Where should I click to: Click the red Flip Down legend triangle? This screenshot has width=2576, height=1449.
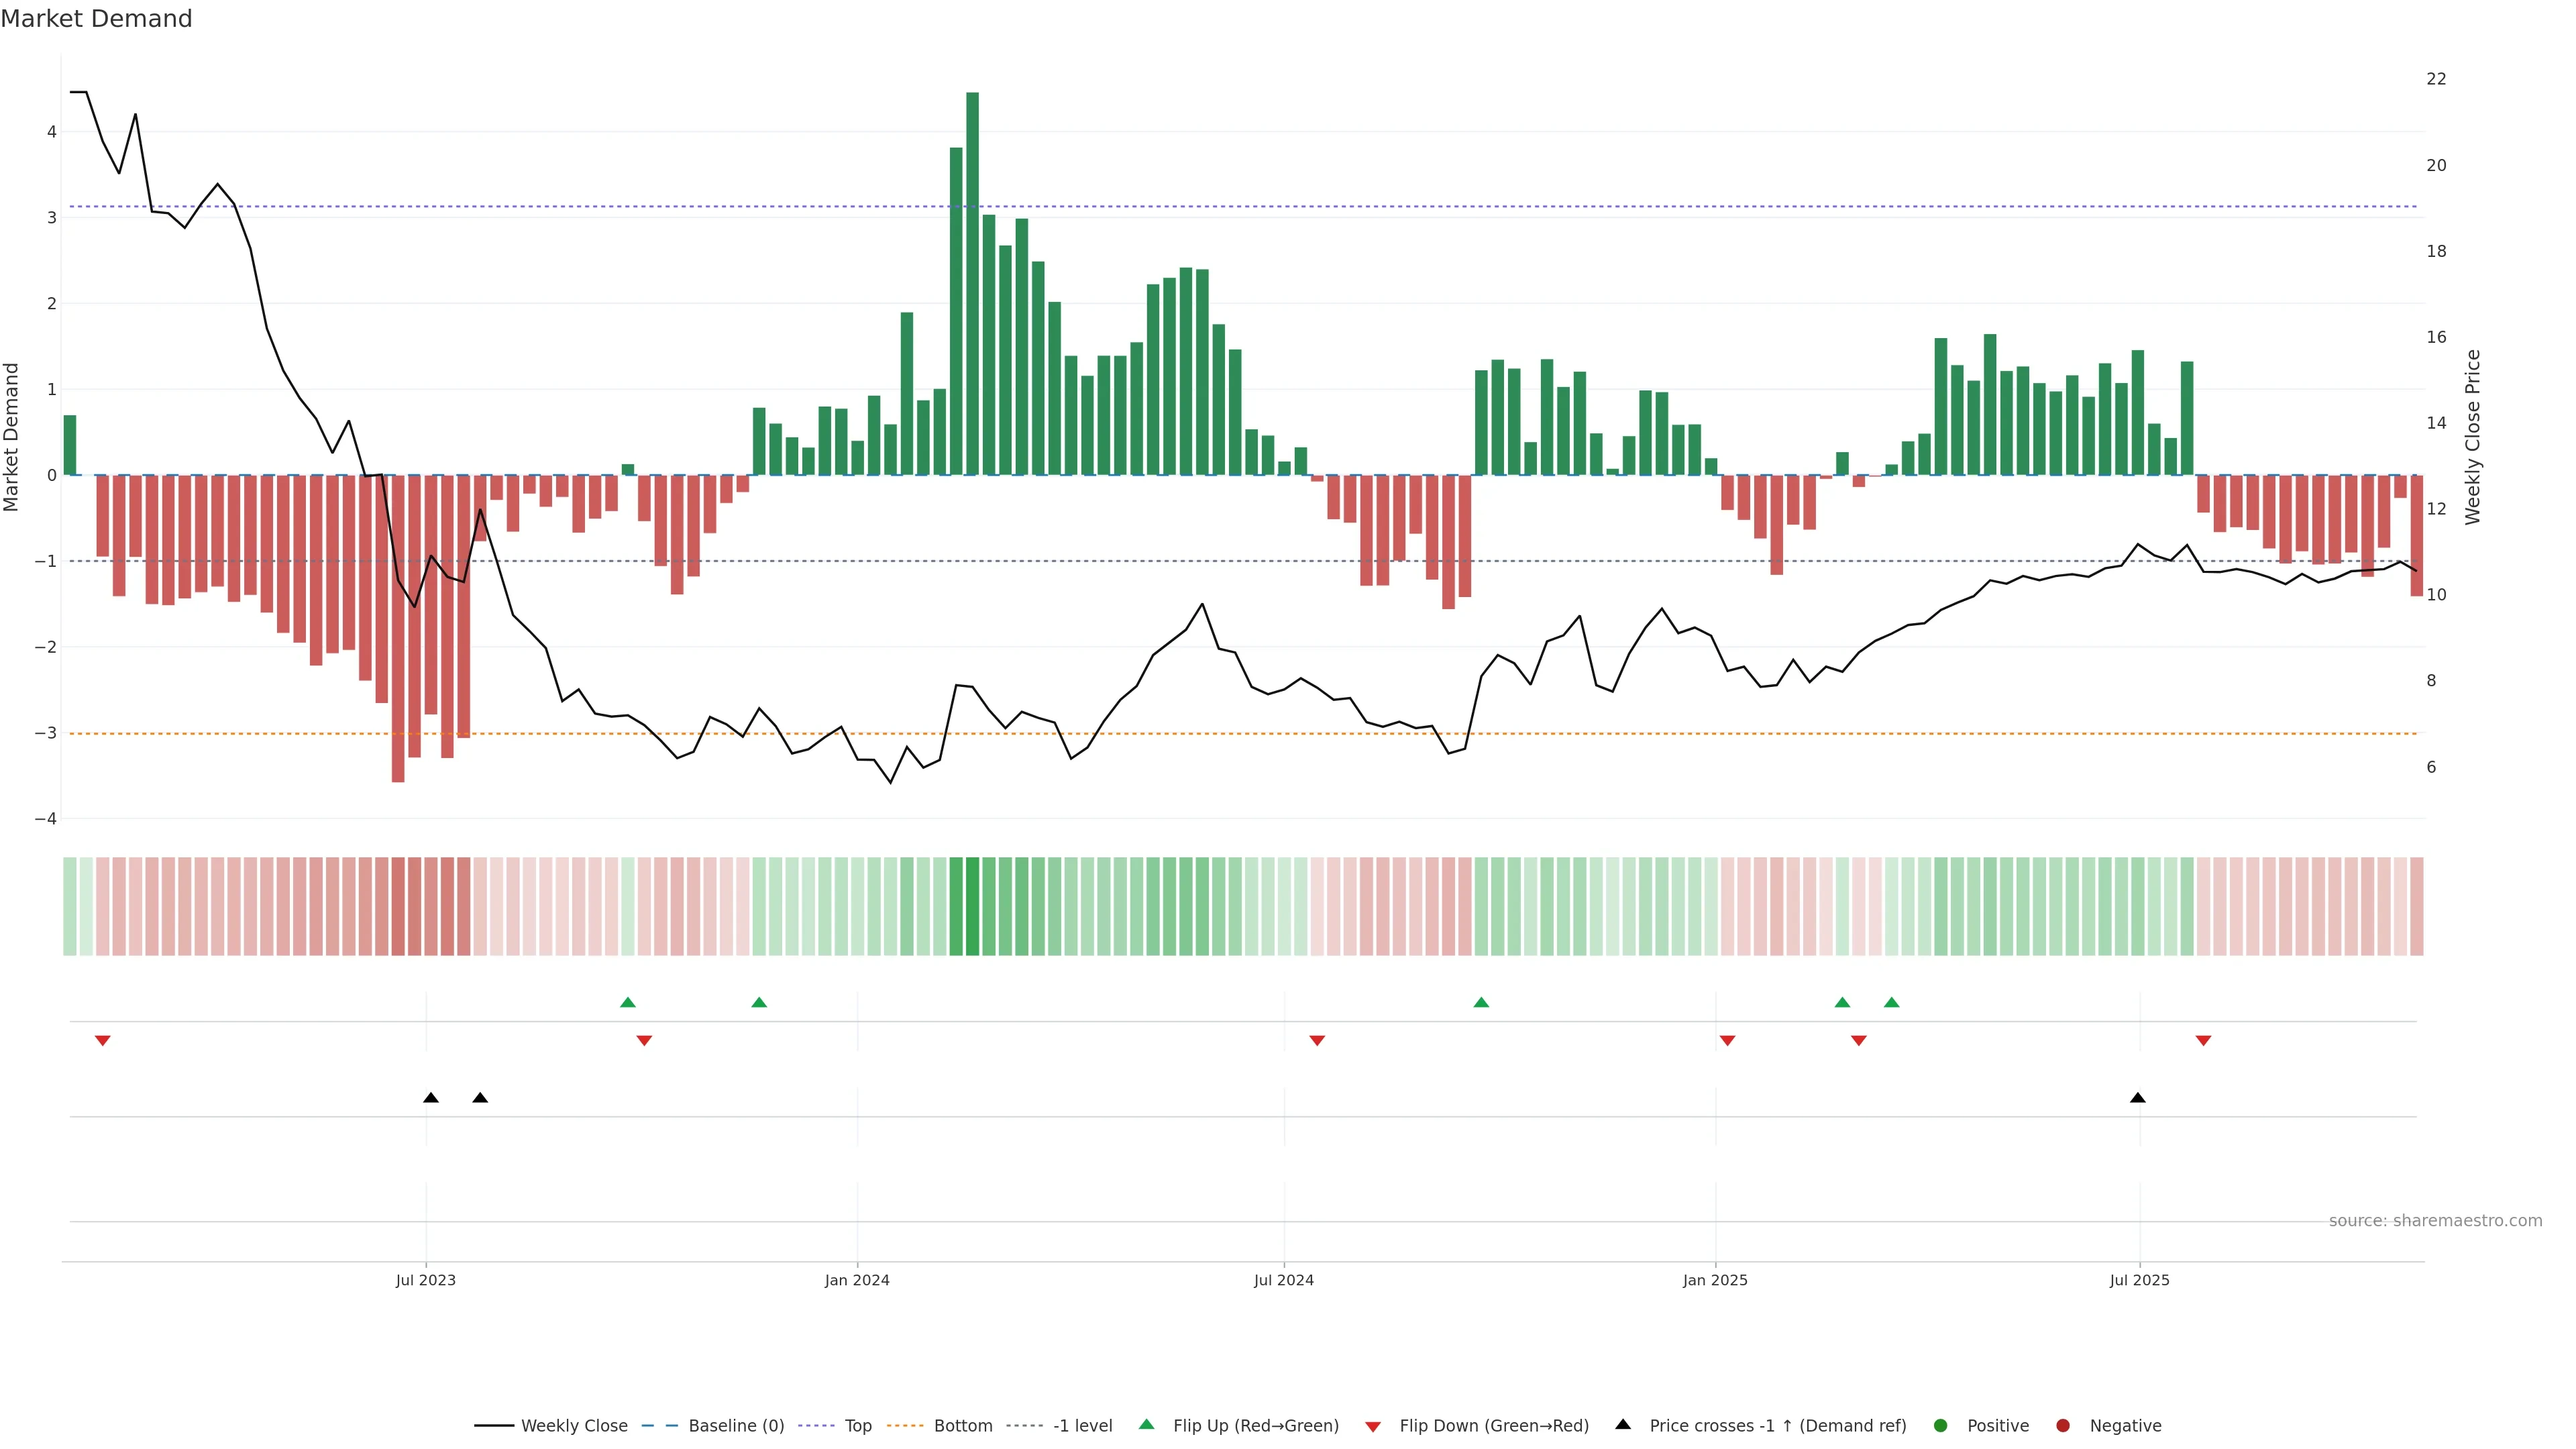pos(1373,1426)
